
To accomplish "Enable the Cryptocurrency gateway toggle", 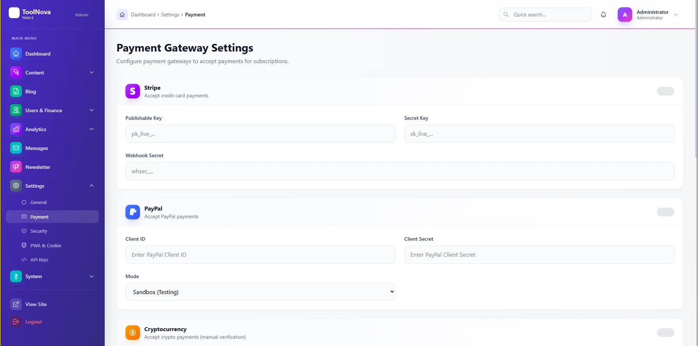I will click(665, 332).
